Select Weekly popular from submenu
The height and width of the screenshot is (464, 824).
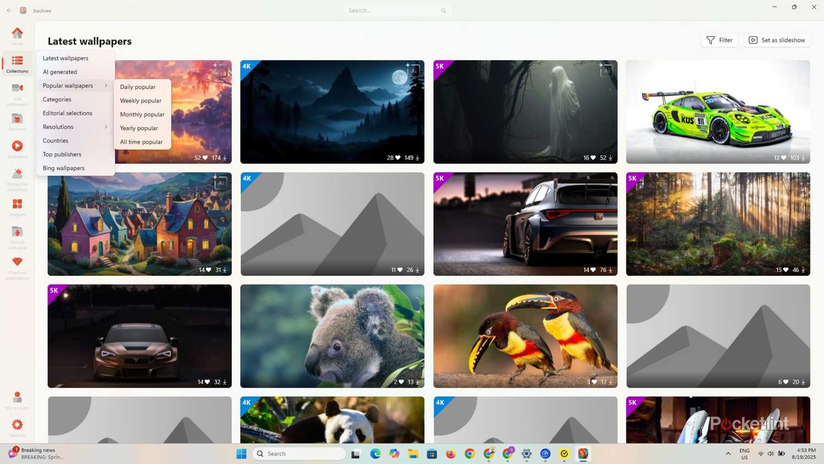141,101
